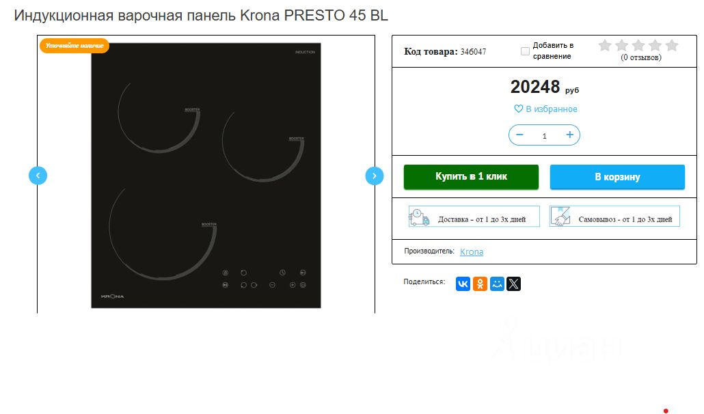The image size is (704, 414).
Task: Click 'Купить в 1 клик' button
Action: coord(471,177)
